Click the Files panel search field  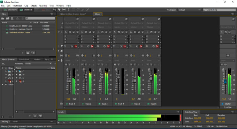pyautogui.click(x=40, y=18)
